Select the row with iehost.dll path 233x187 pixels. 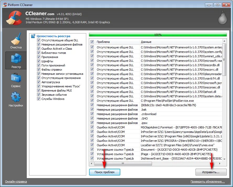(x=156, y=92)
